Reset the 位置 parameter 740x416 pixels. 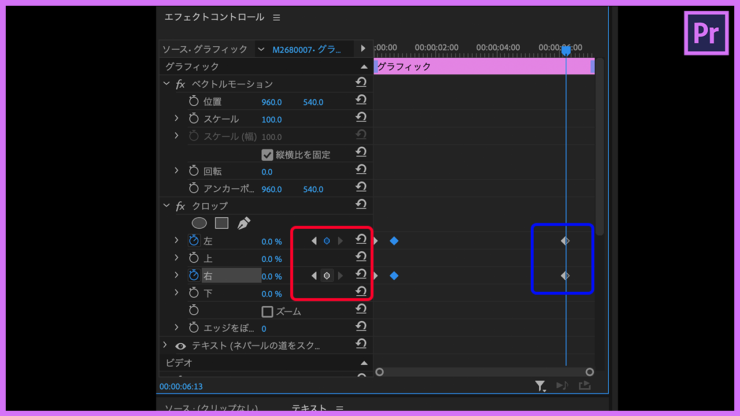(x=361, y=101)
